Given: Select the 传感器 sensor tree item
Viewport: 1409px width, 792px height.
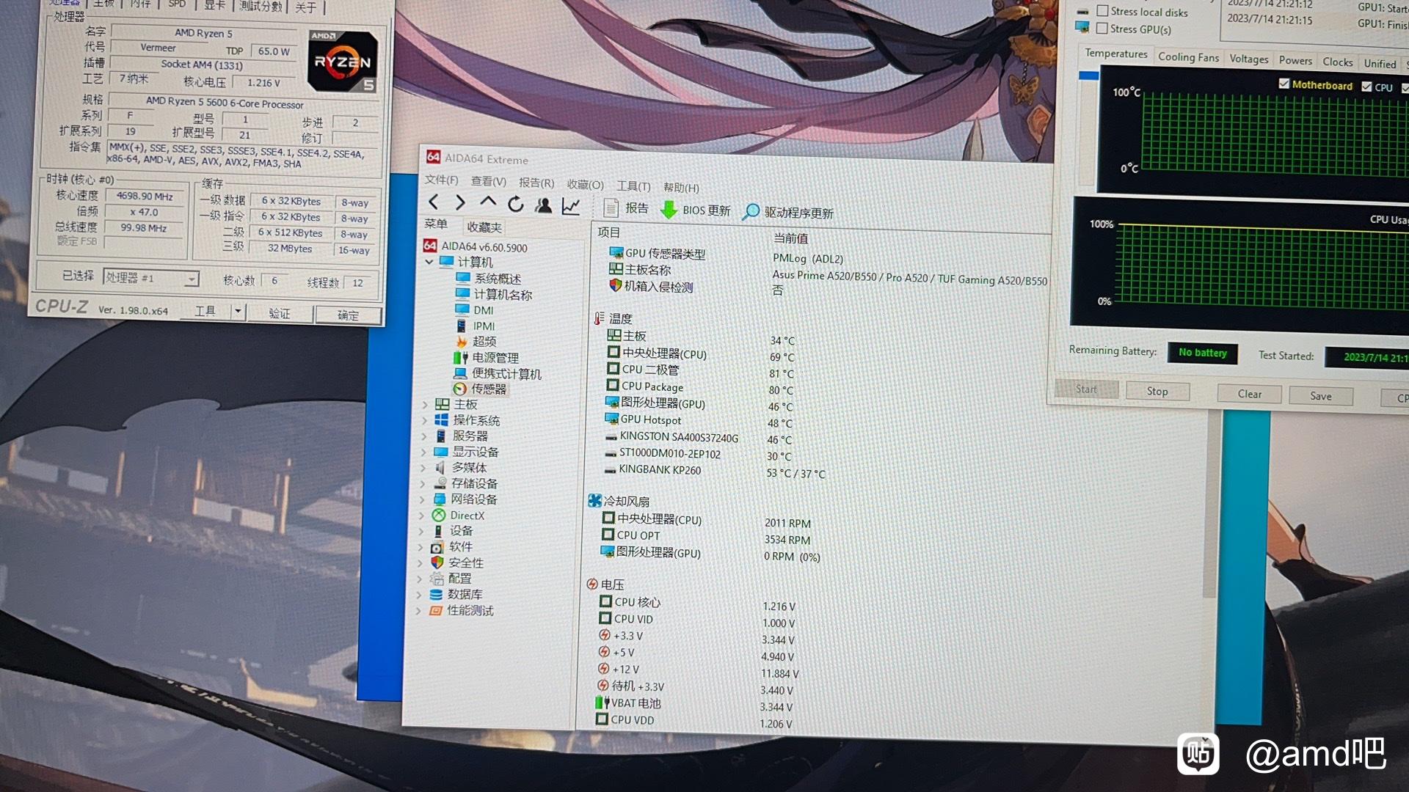Looking at the screenshot, I should pos(480,389).
